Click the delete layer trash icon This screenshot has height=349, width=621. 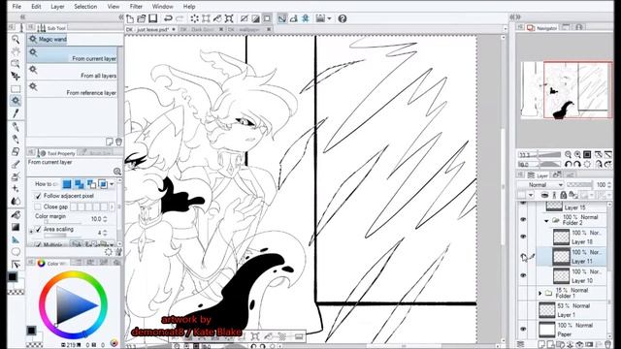[608, 345]
